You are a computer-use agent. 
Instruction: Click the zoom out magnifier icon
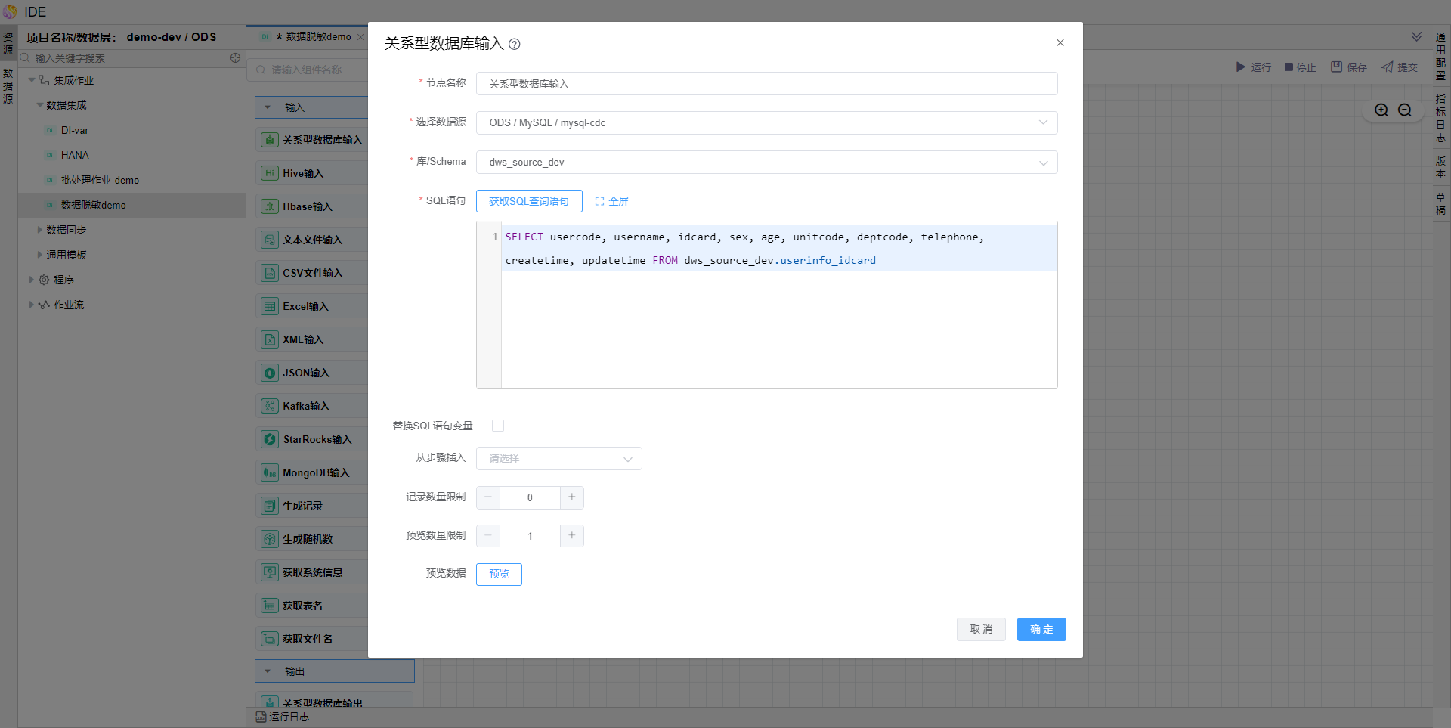click(x=1405, y=110)
